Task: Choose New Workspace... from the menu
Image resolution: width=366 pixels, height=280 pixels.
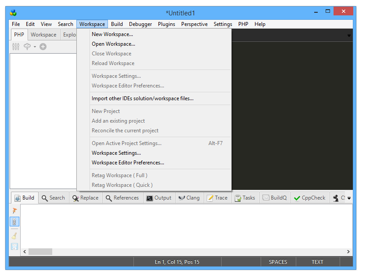Action: (112, 34)
